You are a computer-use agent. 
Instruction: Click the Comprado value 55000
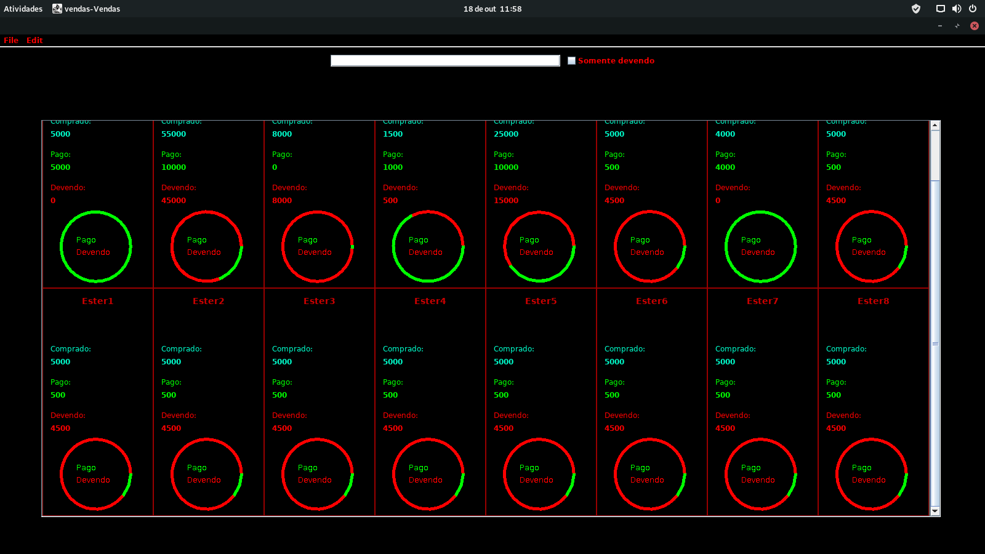174,134
